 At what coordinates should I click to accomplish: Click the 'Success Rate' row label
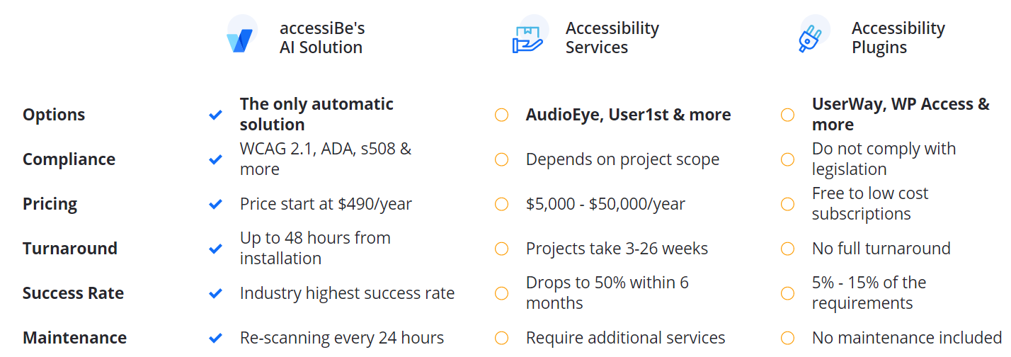click(73, 293)
